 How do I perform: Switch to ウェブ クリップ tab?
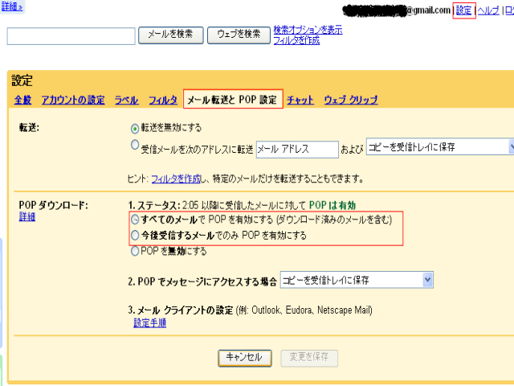click(350, 101)
